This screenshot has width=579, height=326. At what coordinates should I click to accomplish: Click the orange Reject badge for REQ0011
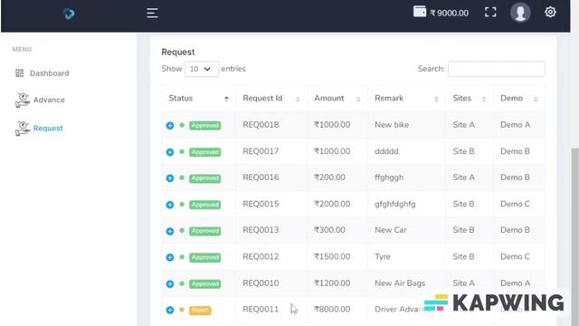pos(200,310)
